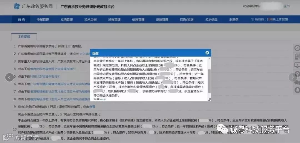Image resolution: width=300 pixels, height=143 pixels.
Task: Open the compass icon in the right sidebar
Action: (x=297, y=48)
